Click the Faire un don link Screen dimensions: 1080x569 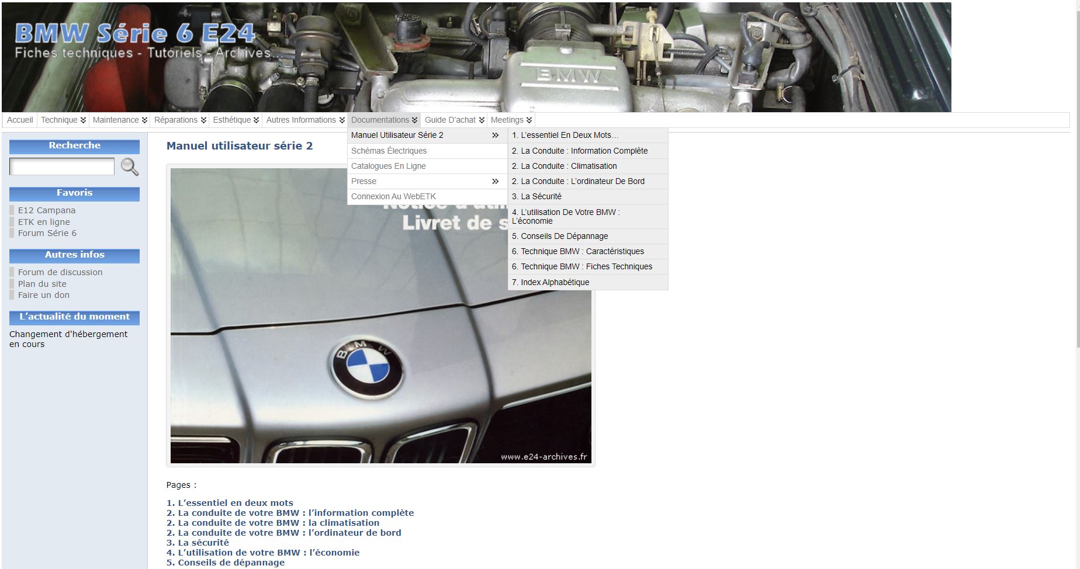tap(44, 295)
